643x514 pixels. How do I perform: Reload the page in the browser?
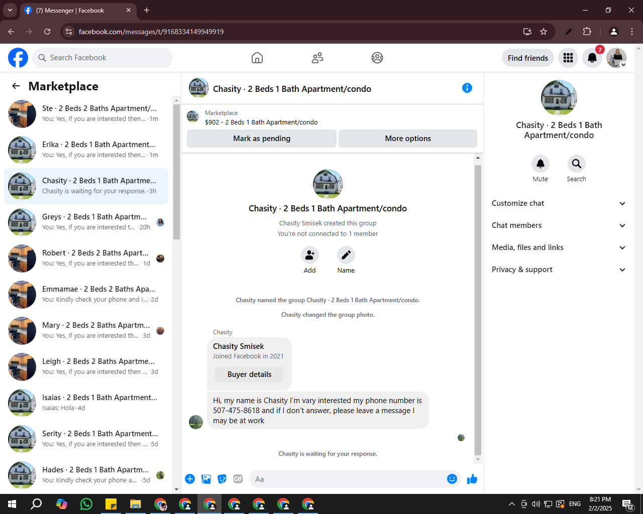[47, 32]
